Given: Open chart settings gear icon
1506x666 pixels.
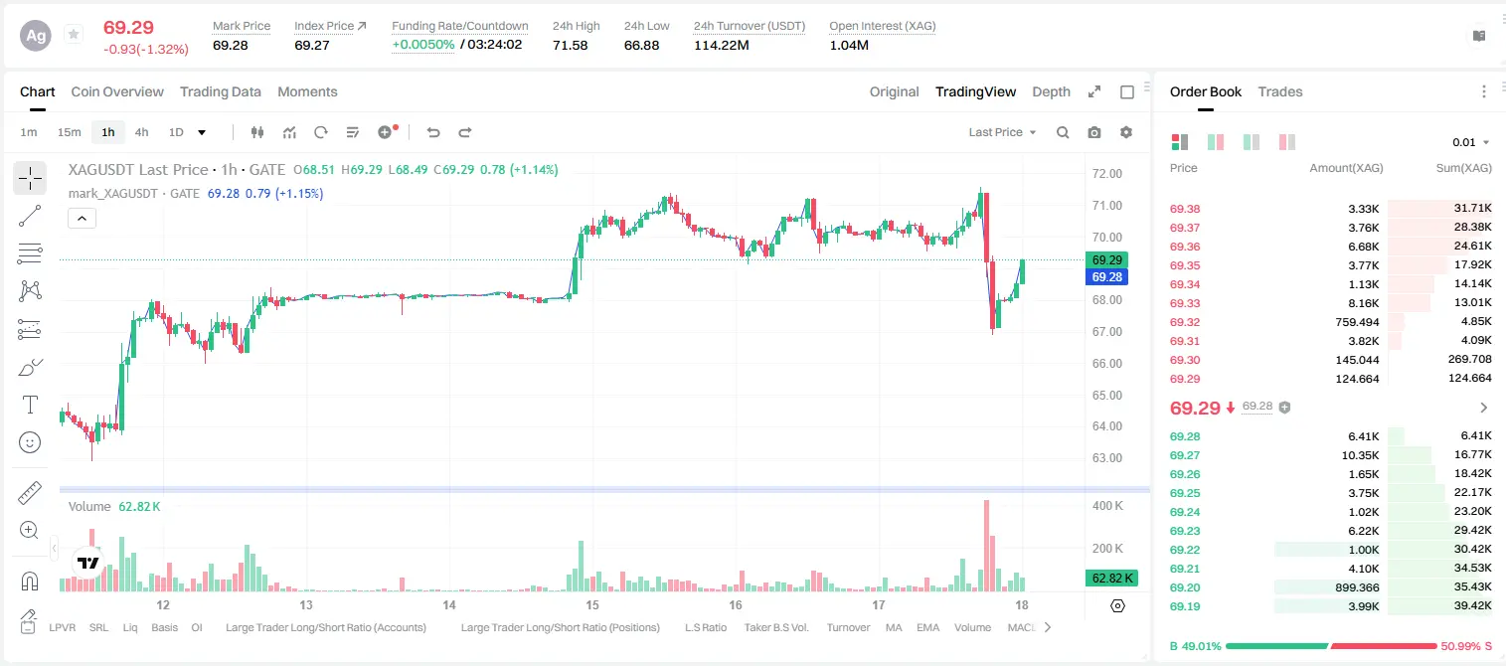Looking at the screenshot, I should point(1126,132).
